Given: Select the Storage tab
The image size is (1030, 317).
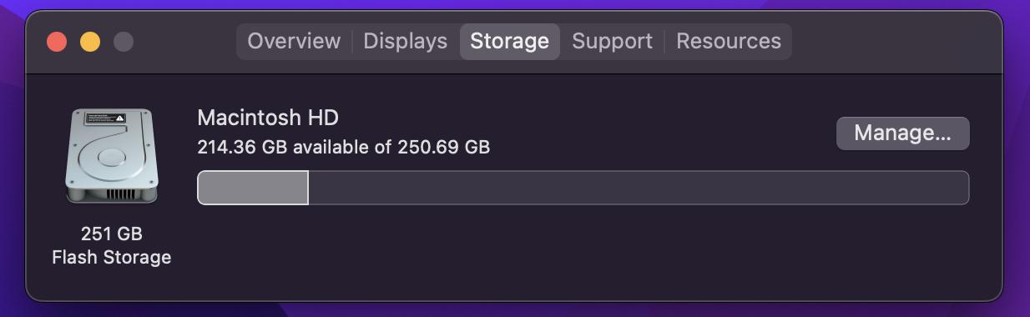Looking at the screenshot, I should tap(510, 41).
